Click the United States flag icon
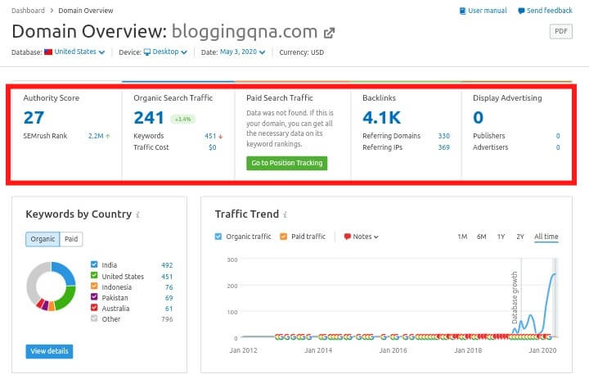 point(48,52)
